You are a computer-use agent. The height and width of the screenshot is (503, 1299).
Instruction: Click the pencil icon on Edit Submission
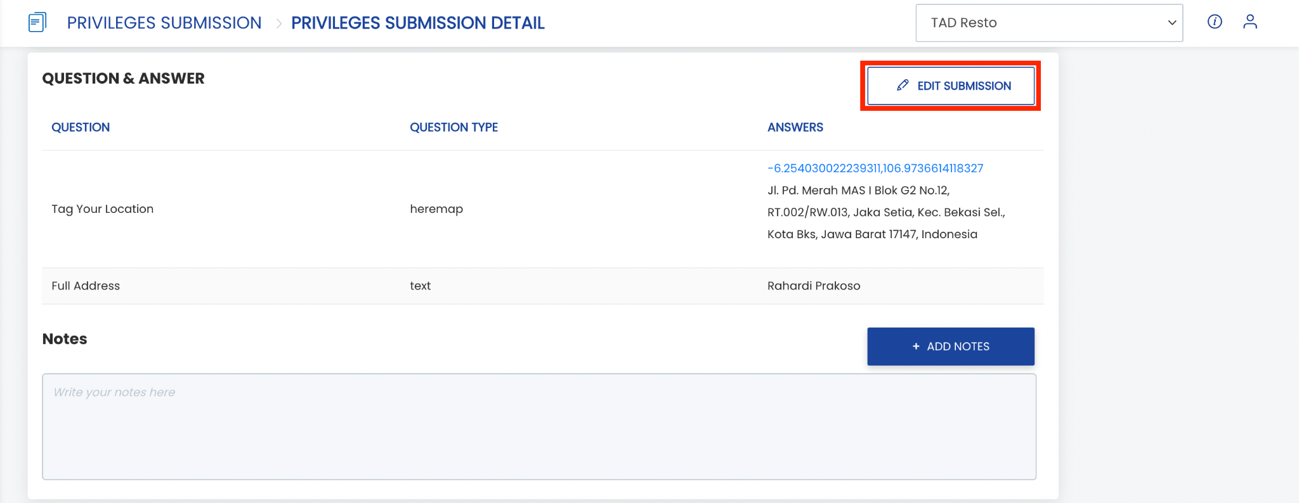[x=903, y=86]
